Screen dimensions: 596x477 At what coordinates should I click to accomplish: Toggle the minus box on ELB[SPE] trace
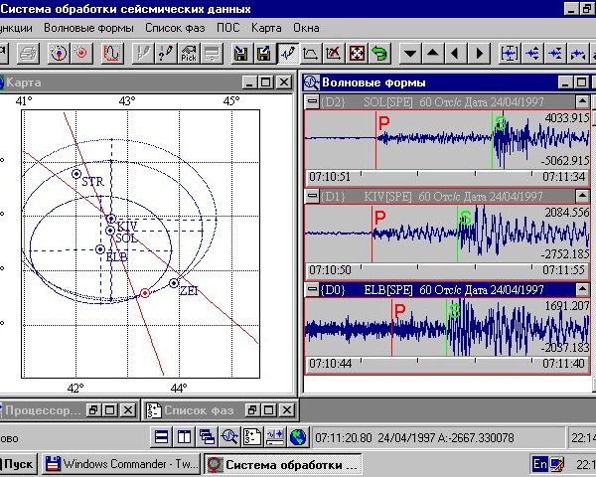tap(312, 289)
